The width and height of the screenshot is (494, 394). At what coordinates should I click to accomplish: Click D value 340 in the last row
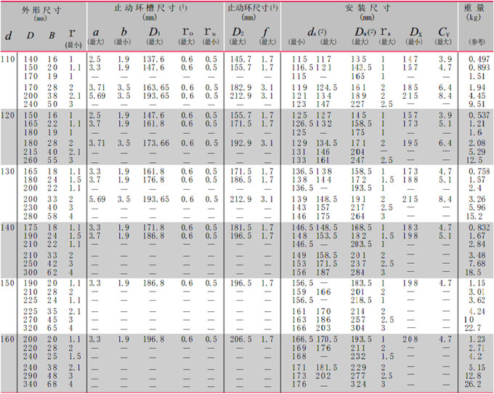point(31,385)
